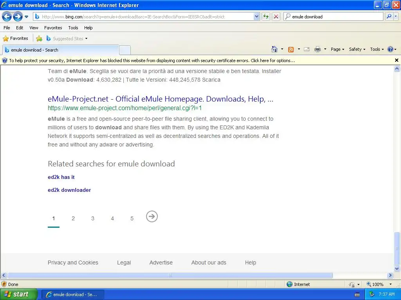Image resolution: width=401 pixels, height=300 pixels.
Task: Refresh the page with the green arrows
Action: 266,16
